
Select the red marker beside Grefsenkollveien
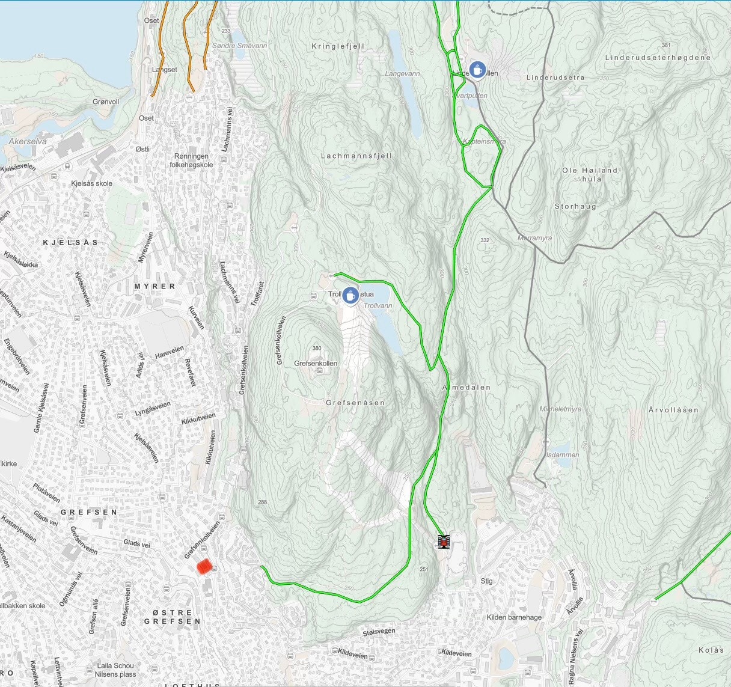pos(204,567)
